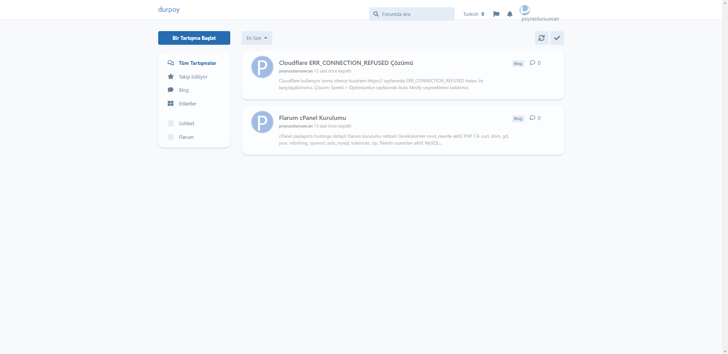The image size is (728, 354).
Task: Click the mark all as read checkmark
Action: pos(557,38)
